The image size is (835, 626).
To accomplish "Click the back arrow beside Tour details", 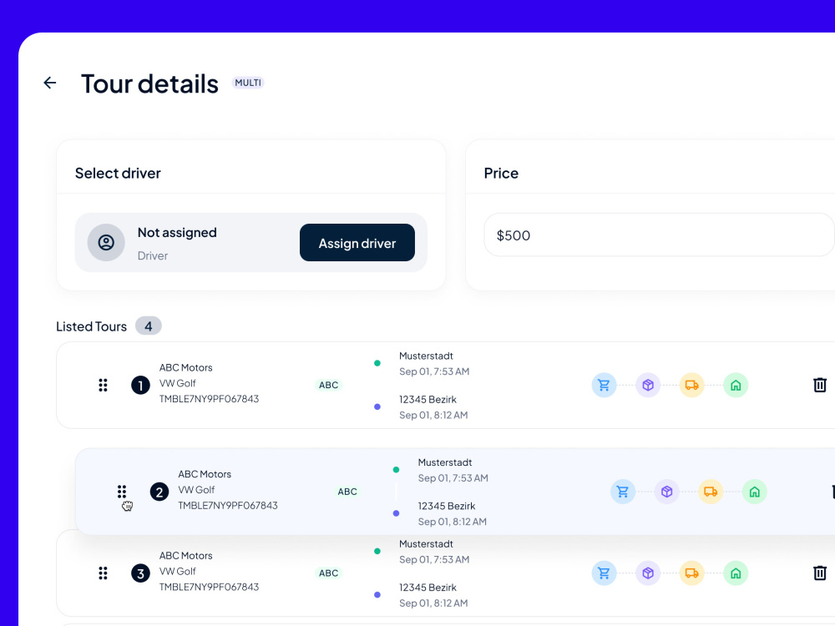I will point(49,83).
